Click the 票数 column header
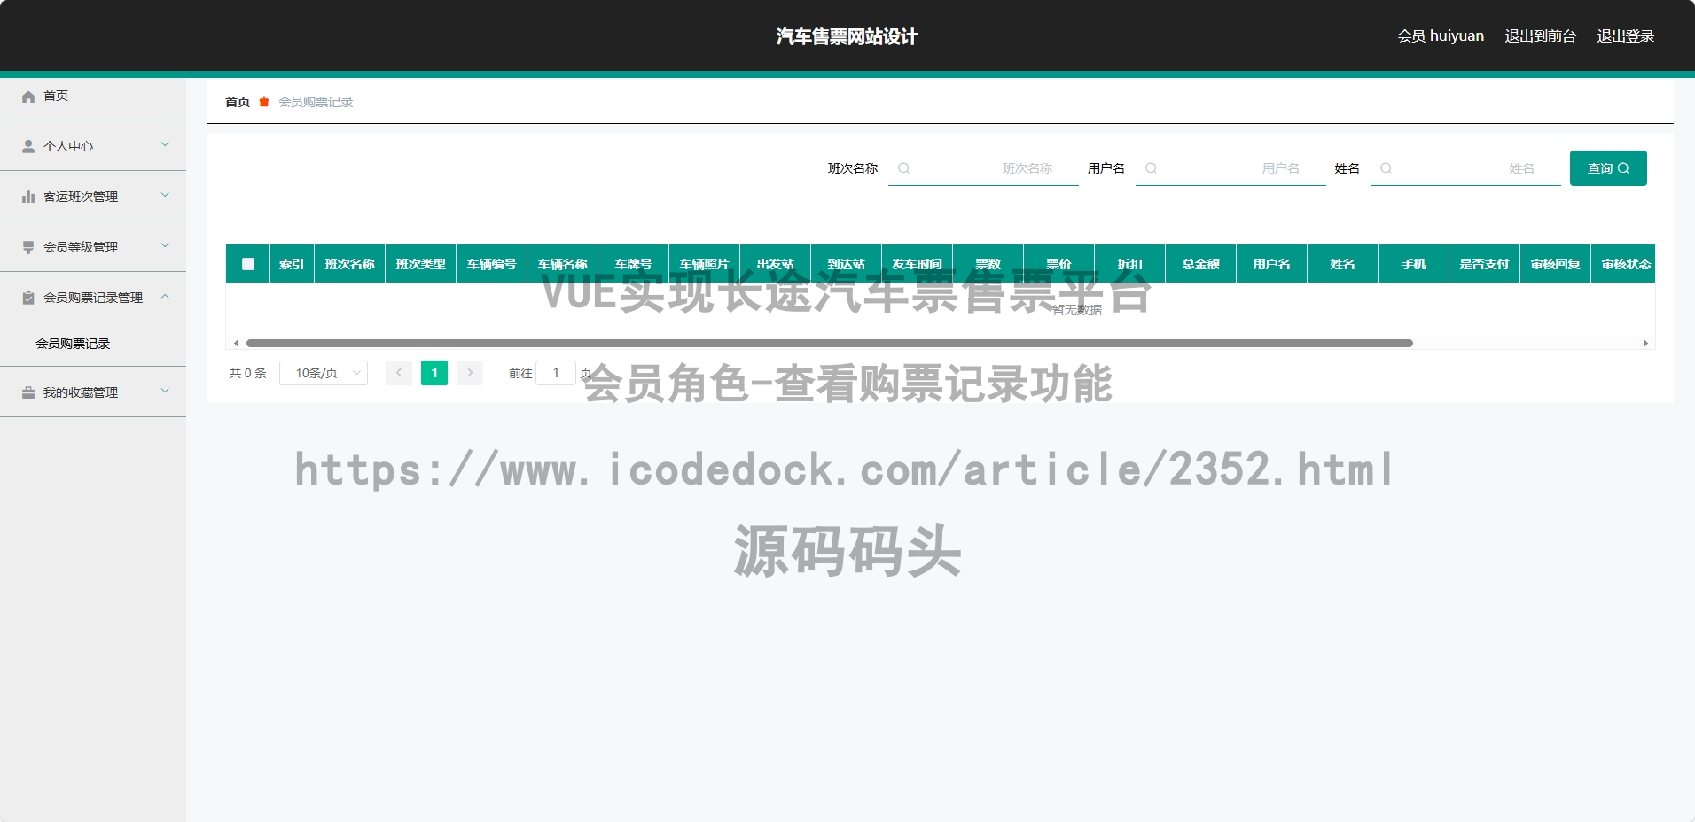 [988, 264]
